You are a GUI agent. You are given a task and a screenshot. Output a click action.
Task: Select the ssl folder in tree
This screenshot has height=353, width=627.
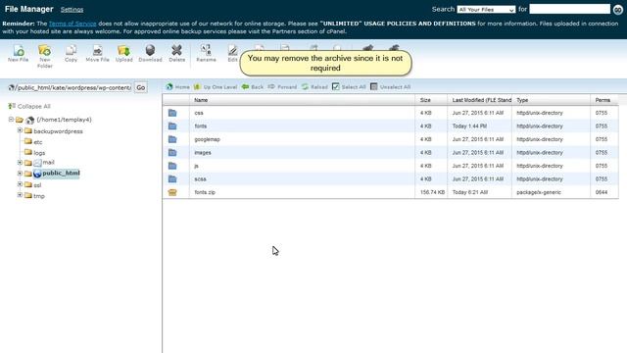(37, 185)
